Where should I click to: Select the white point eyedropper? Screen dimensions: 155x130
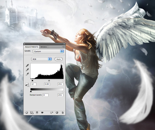27,74
